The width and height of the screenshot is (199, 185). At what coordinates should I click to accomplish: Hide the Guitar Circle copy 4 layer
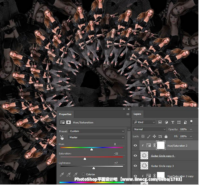135,155
